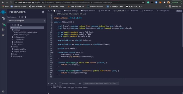183x94 pixels.
Task: Fold the contract NDCoinERC20 block at line 5
Action: point(53,22)
